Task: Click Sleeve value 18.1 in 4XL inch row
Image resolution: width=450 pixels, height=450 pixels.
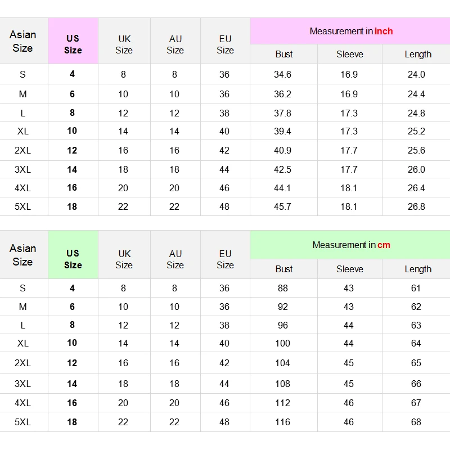Action: [349, 188]
